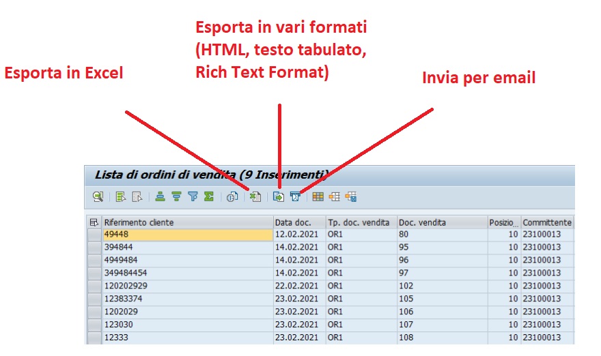This screenshot has height=356, width=601.
Task: Click sales document number 105
Action: point(442,299)
